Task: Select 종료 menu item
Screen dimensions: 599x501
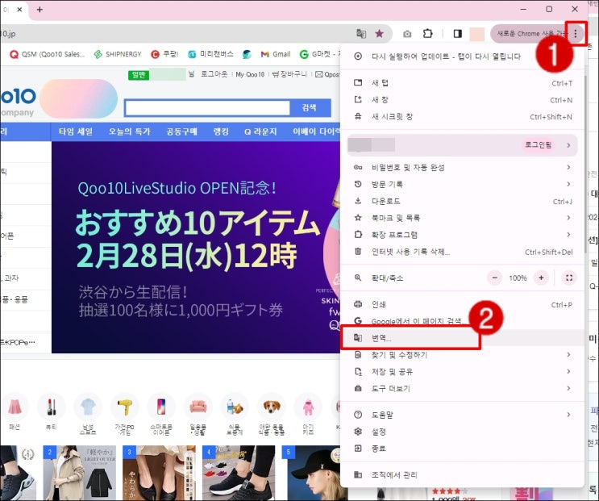Action: pyautogui.click(x=462, y=449)
